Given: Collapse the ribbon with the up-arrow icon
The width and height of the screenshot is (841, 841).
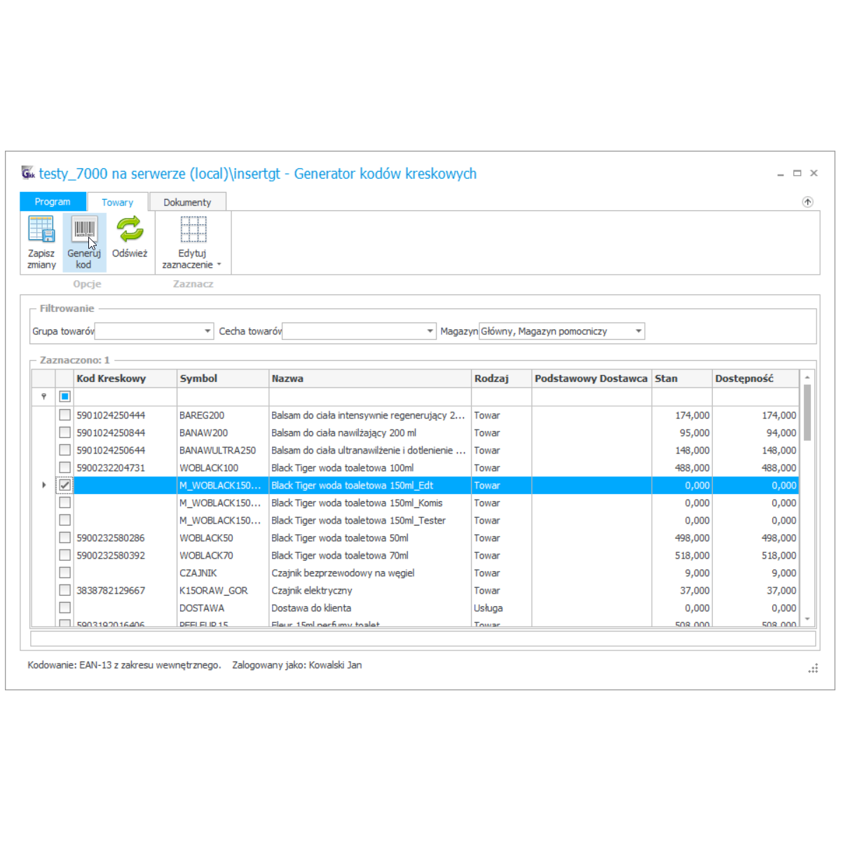Looking at the screenshot, I should [807, 202].
